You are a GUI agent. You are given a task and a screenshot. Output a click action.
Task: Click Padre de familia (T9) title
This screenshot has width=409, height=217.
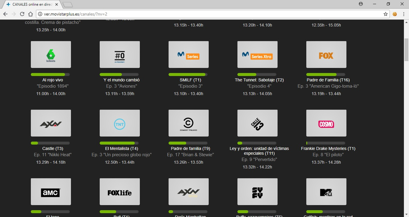click(190, 149)
